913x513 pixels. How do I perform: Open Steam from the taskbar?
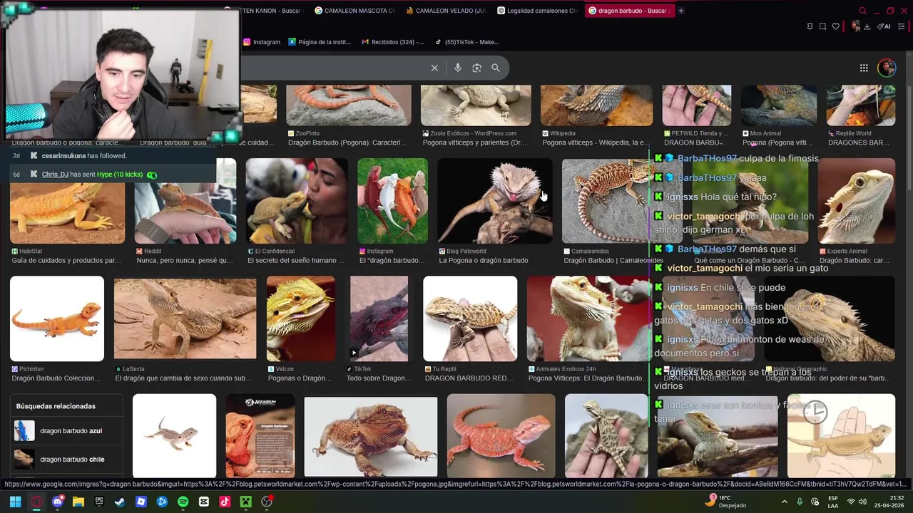[x=120, y=502]
